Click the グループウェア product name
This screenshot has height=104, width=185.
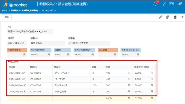pyautogui.click(x=62, y=73)
